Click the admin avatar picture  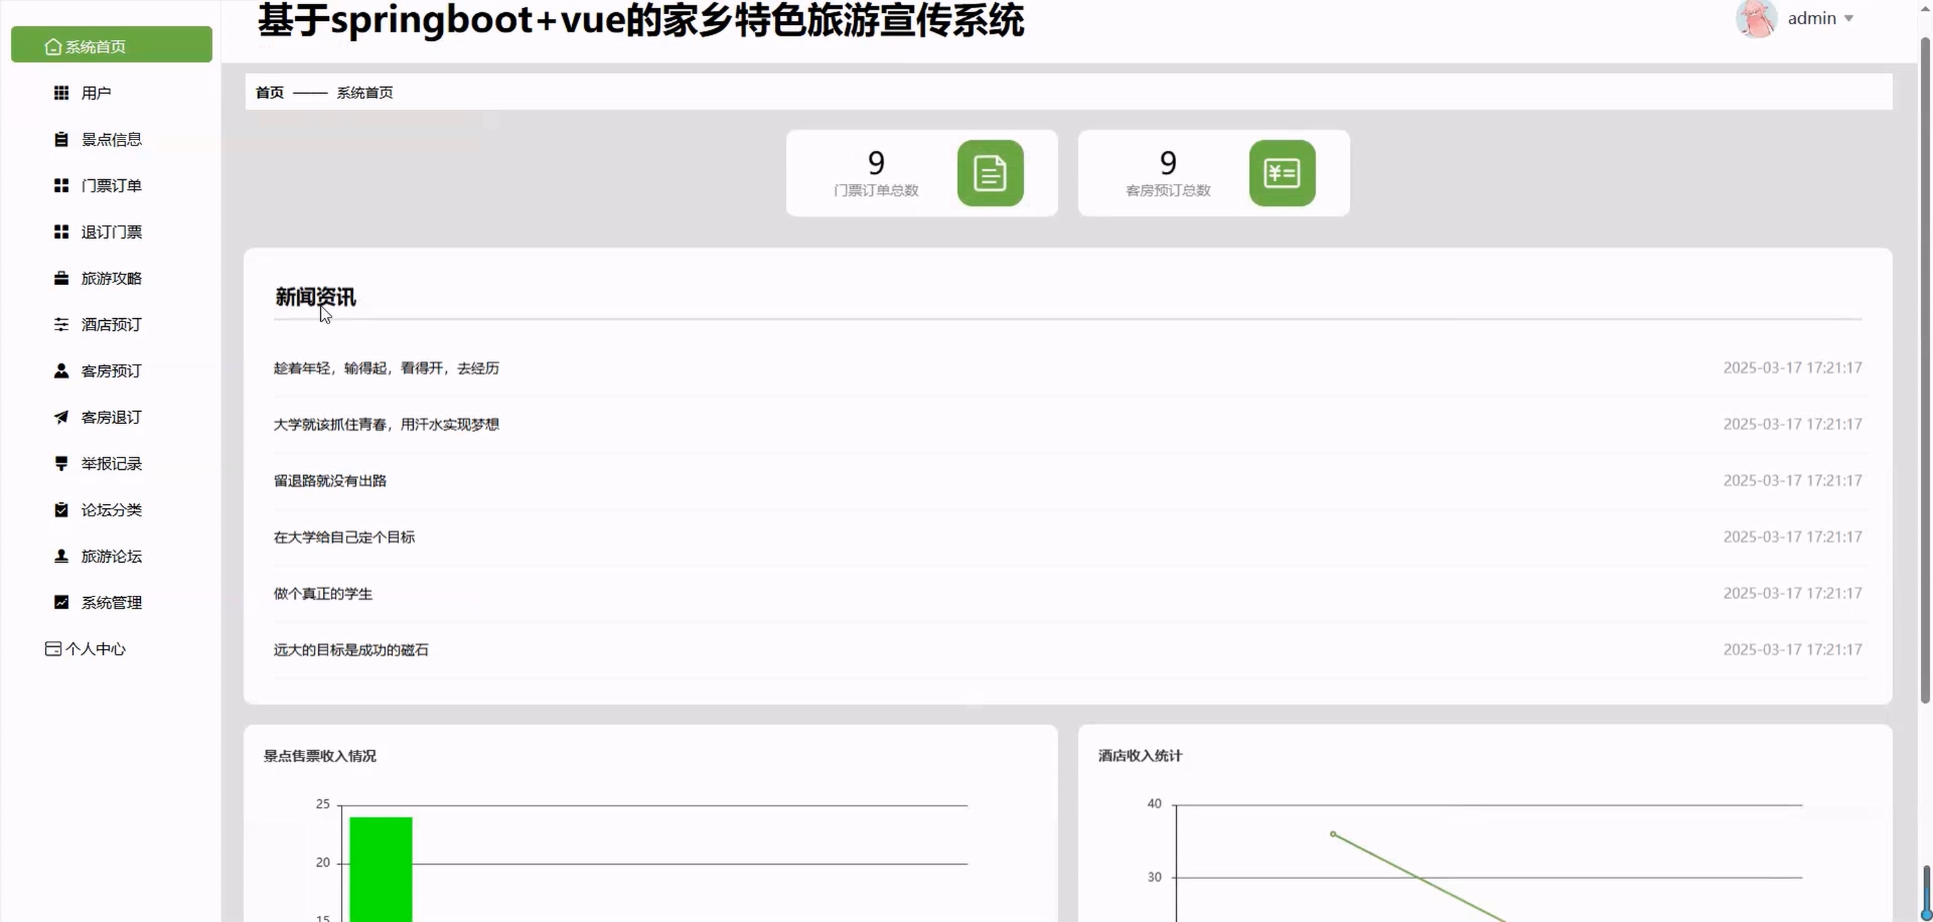(1755, 18)
